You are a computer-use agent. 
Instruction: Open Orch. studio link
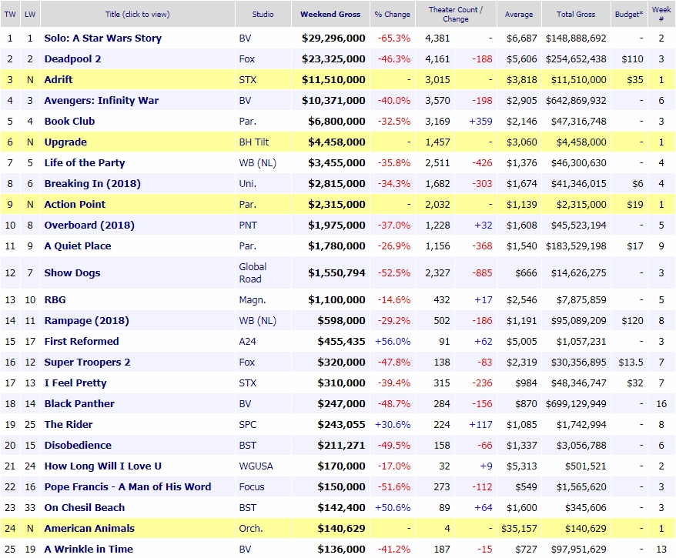coord(251,528)
